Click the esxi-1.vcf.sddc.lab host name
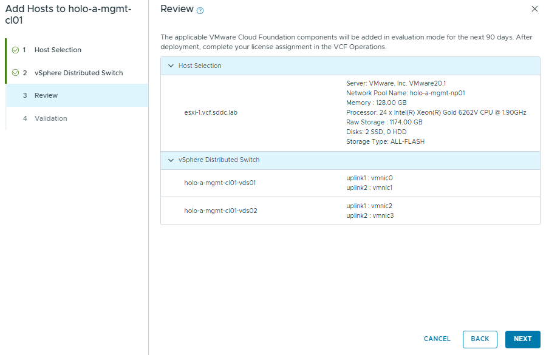The image size is (546, 355). pyautogui.click(x=211, y=112)
